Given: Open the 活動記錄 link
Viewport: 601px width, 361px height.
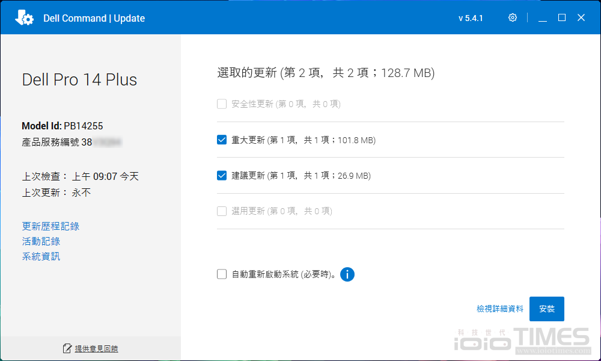Looking at the screenshot, I should (x=41, y=241).
